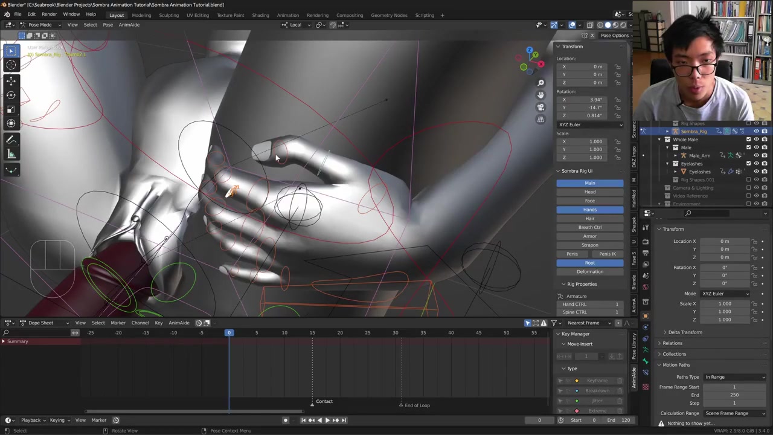This screenshot has width=773, height=435.
Task: Open the Paths Type dropdown
Action: point(735,377)
